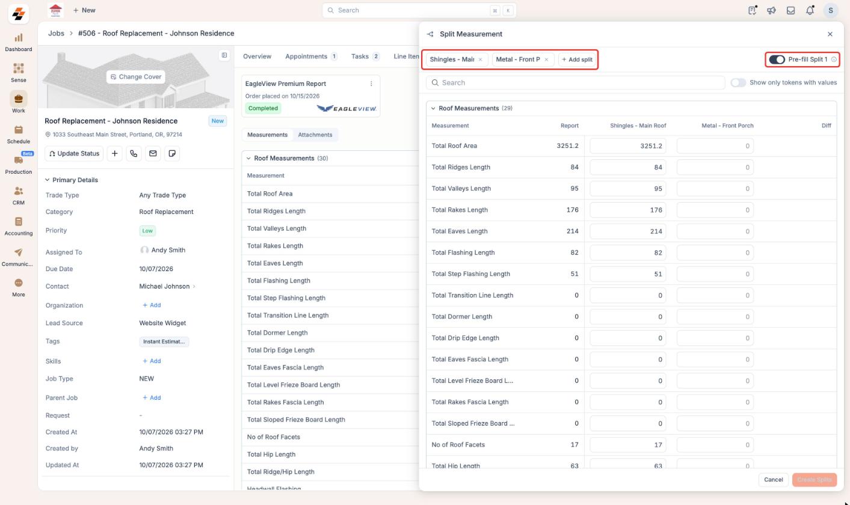The image size is (850, 505).
Task: Click the plus icon beside Update Status
Action: 114,153
